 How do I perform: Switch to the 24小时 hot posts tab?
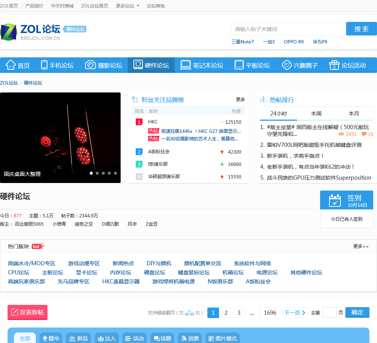279,114
